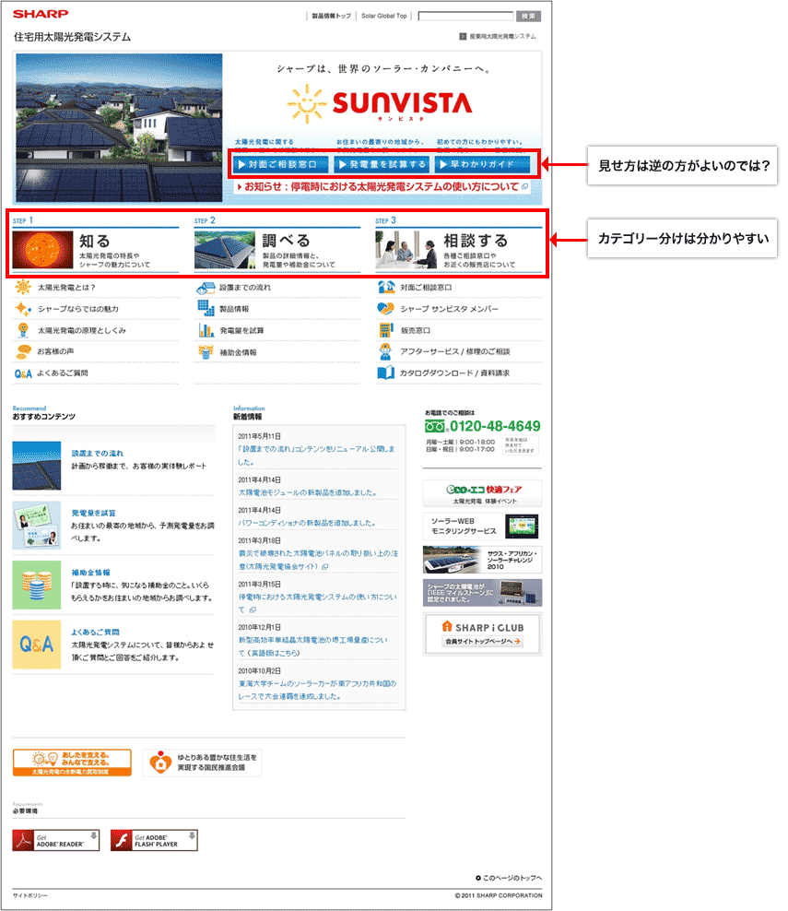
Task: Click ソーラーWEBモニタリングサービス banner
Action: pos(483,526)
